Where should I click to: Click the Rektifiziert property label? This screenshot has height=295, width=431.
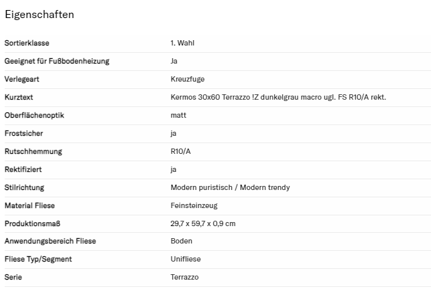point(24,170)
